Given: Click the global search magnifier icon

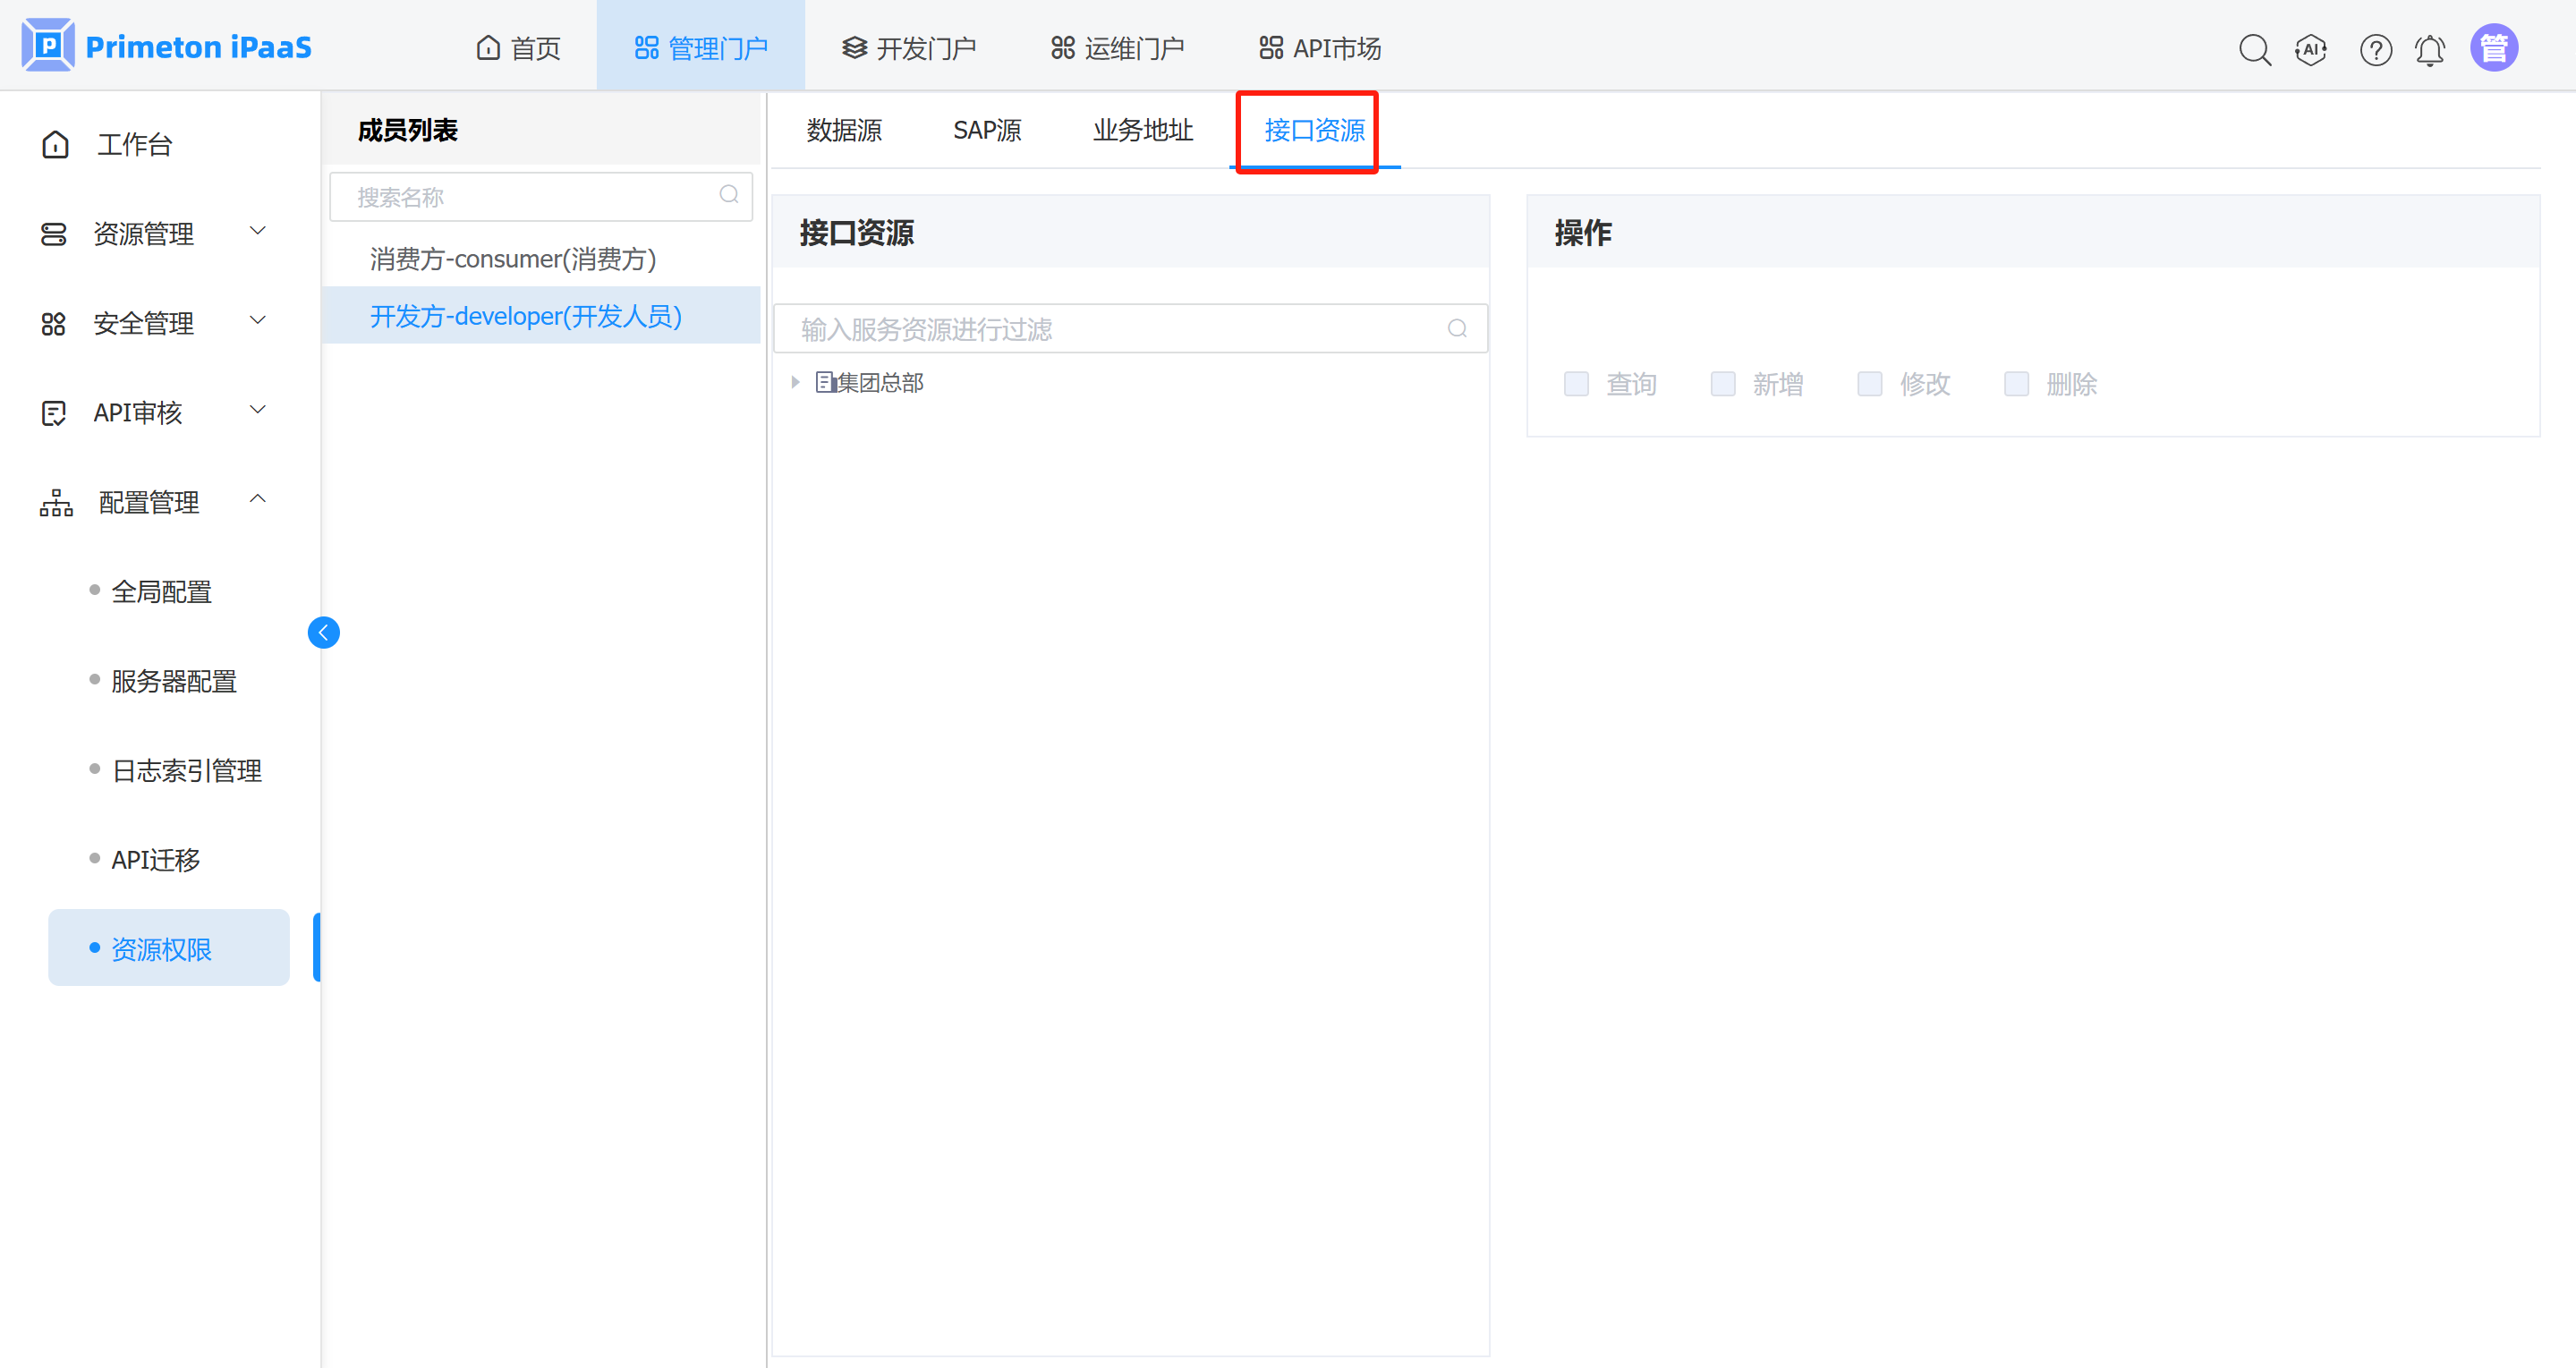Looking at the screenshot, I should click(2254, 49).
